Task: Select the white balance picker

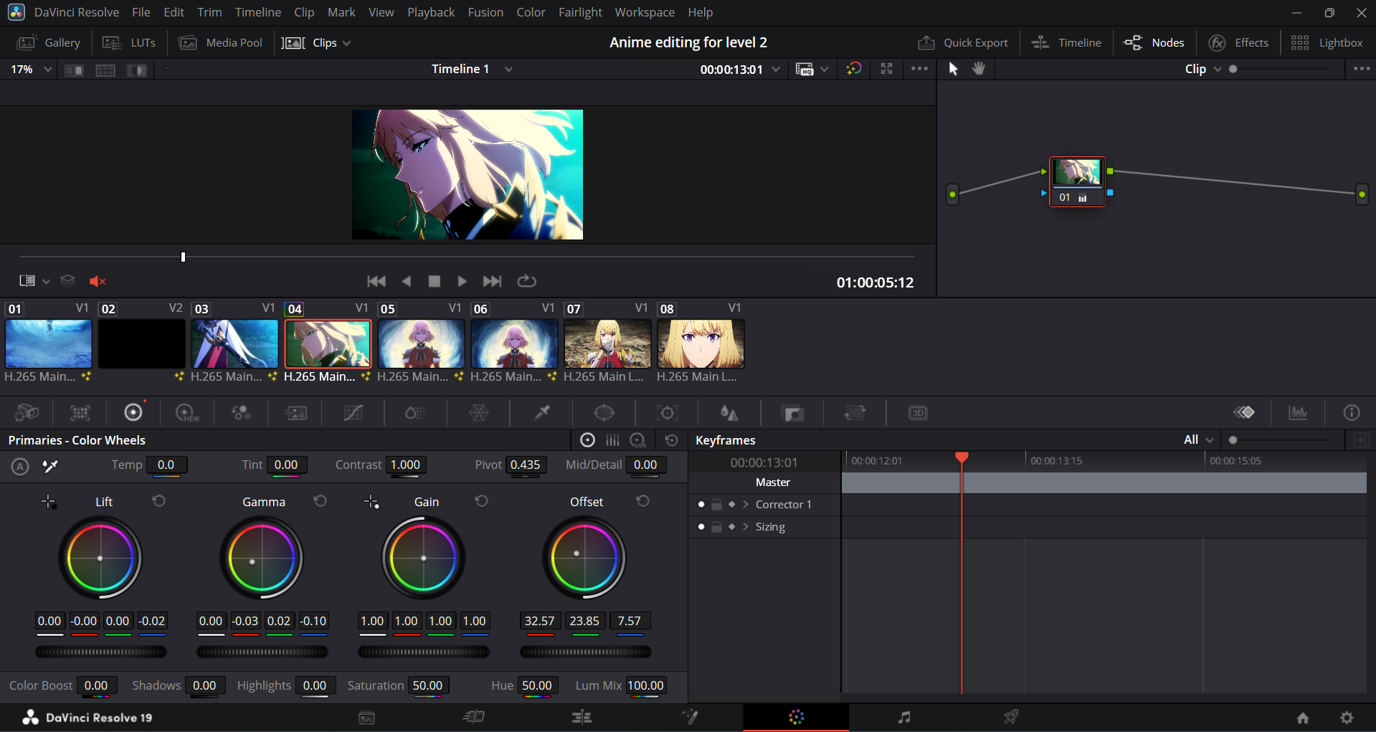Action: 50,466
